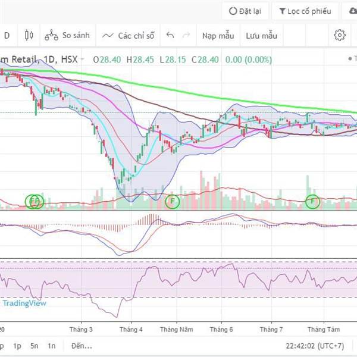Open Các chỉ số indicators menu
Image resolution: width=357 pixels, height=357 pixels.
tap(128, 36)
